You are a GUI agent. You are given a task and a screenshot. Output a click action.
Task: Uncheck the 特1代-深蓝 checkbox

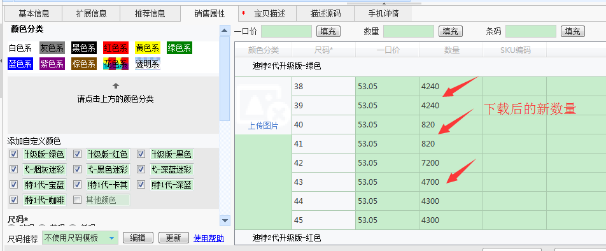pyautogui.click(x=141, y=185)
